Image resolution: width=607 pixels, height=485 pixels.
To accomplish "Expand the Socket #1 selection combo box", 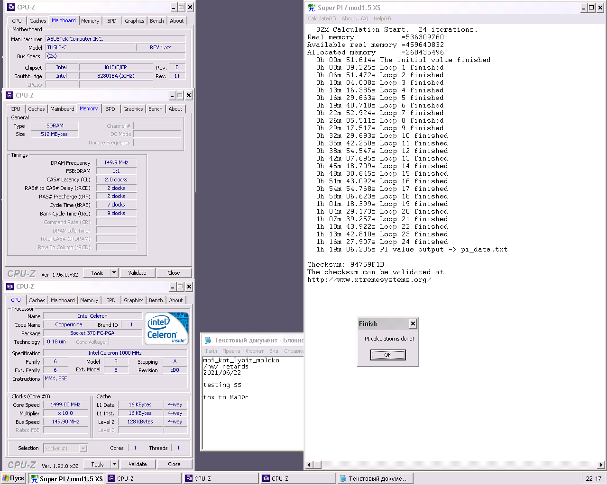I will pyautogui.click(x=83, y=448).
